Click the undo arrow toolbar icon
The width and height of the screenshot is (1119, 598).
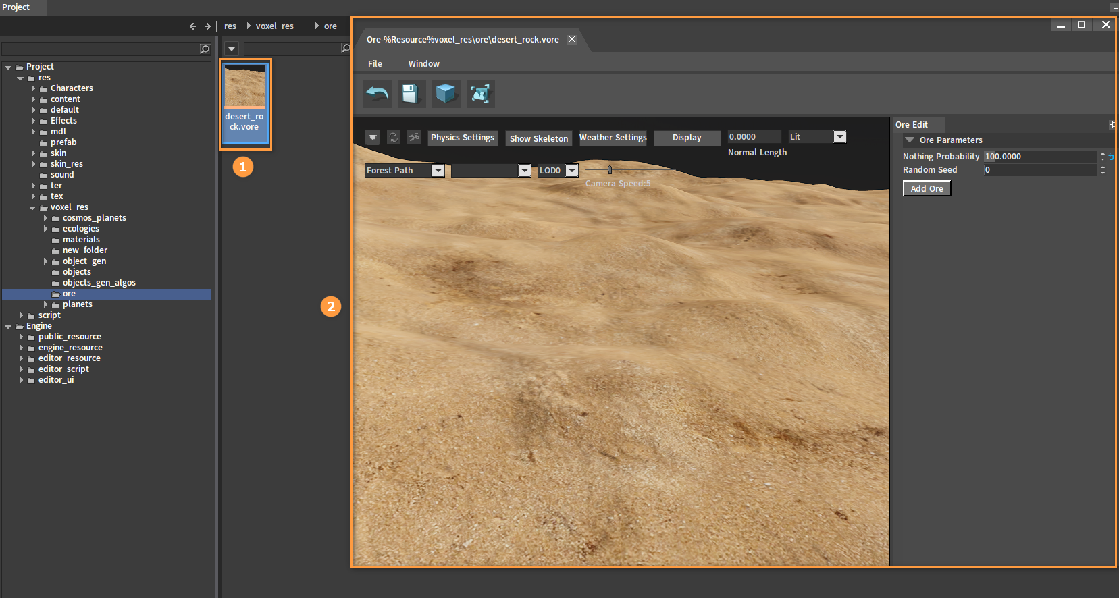377,94
